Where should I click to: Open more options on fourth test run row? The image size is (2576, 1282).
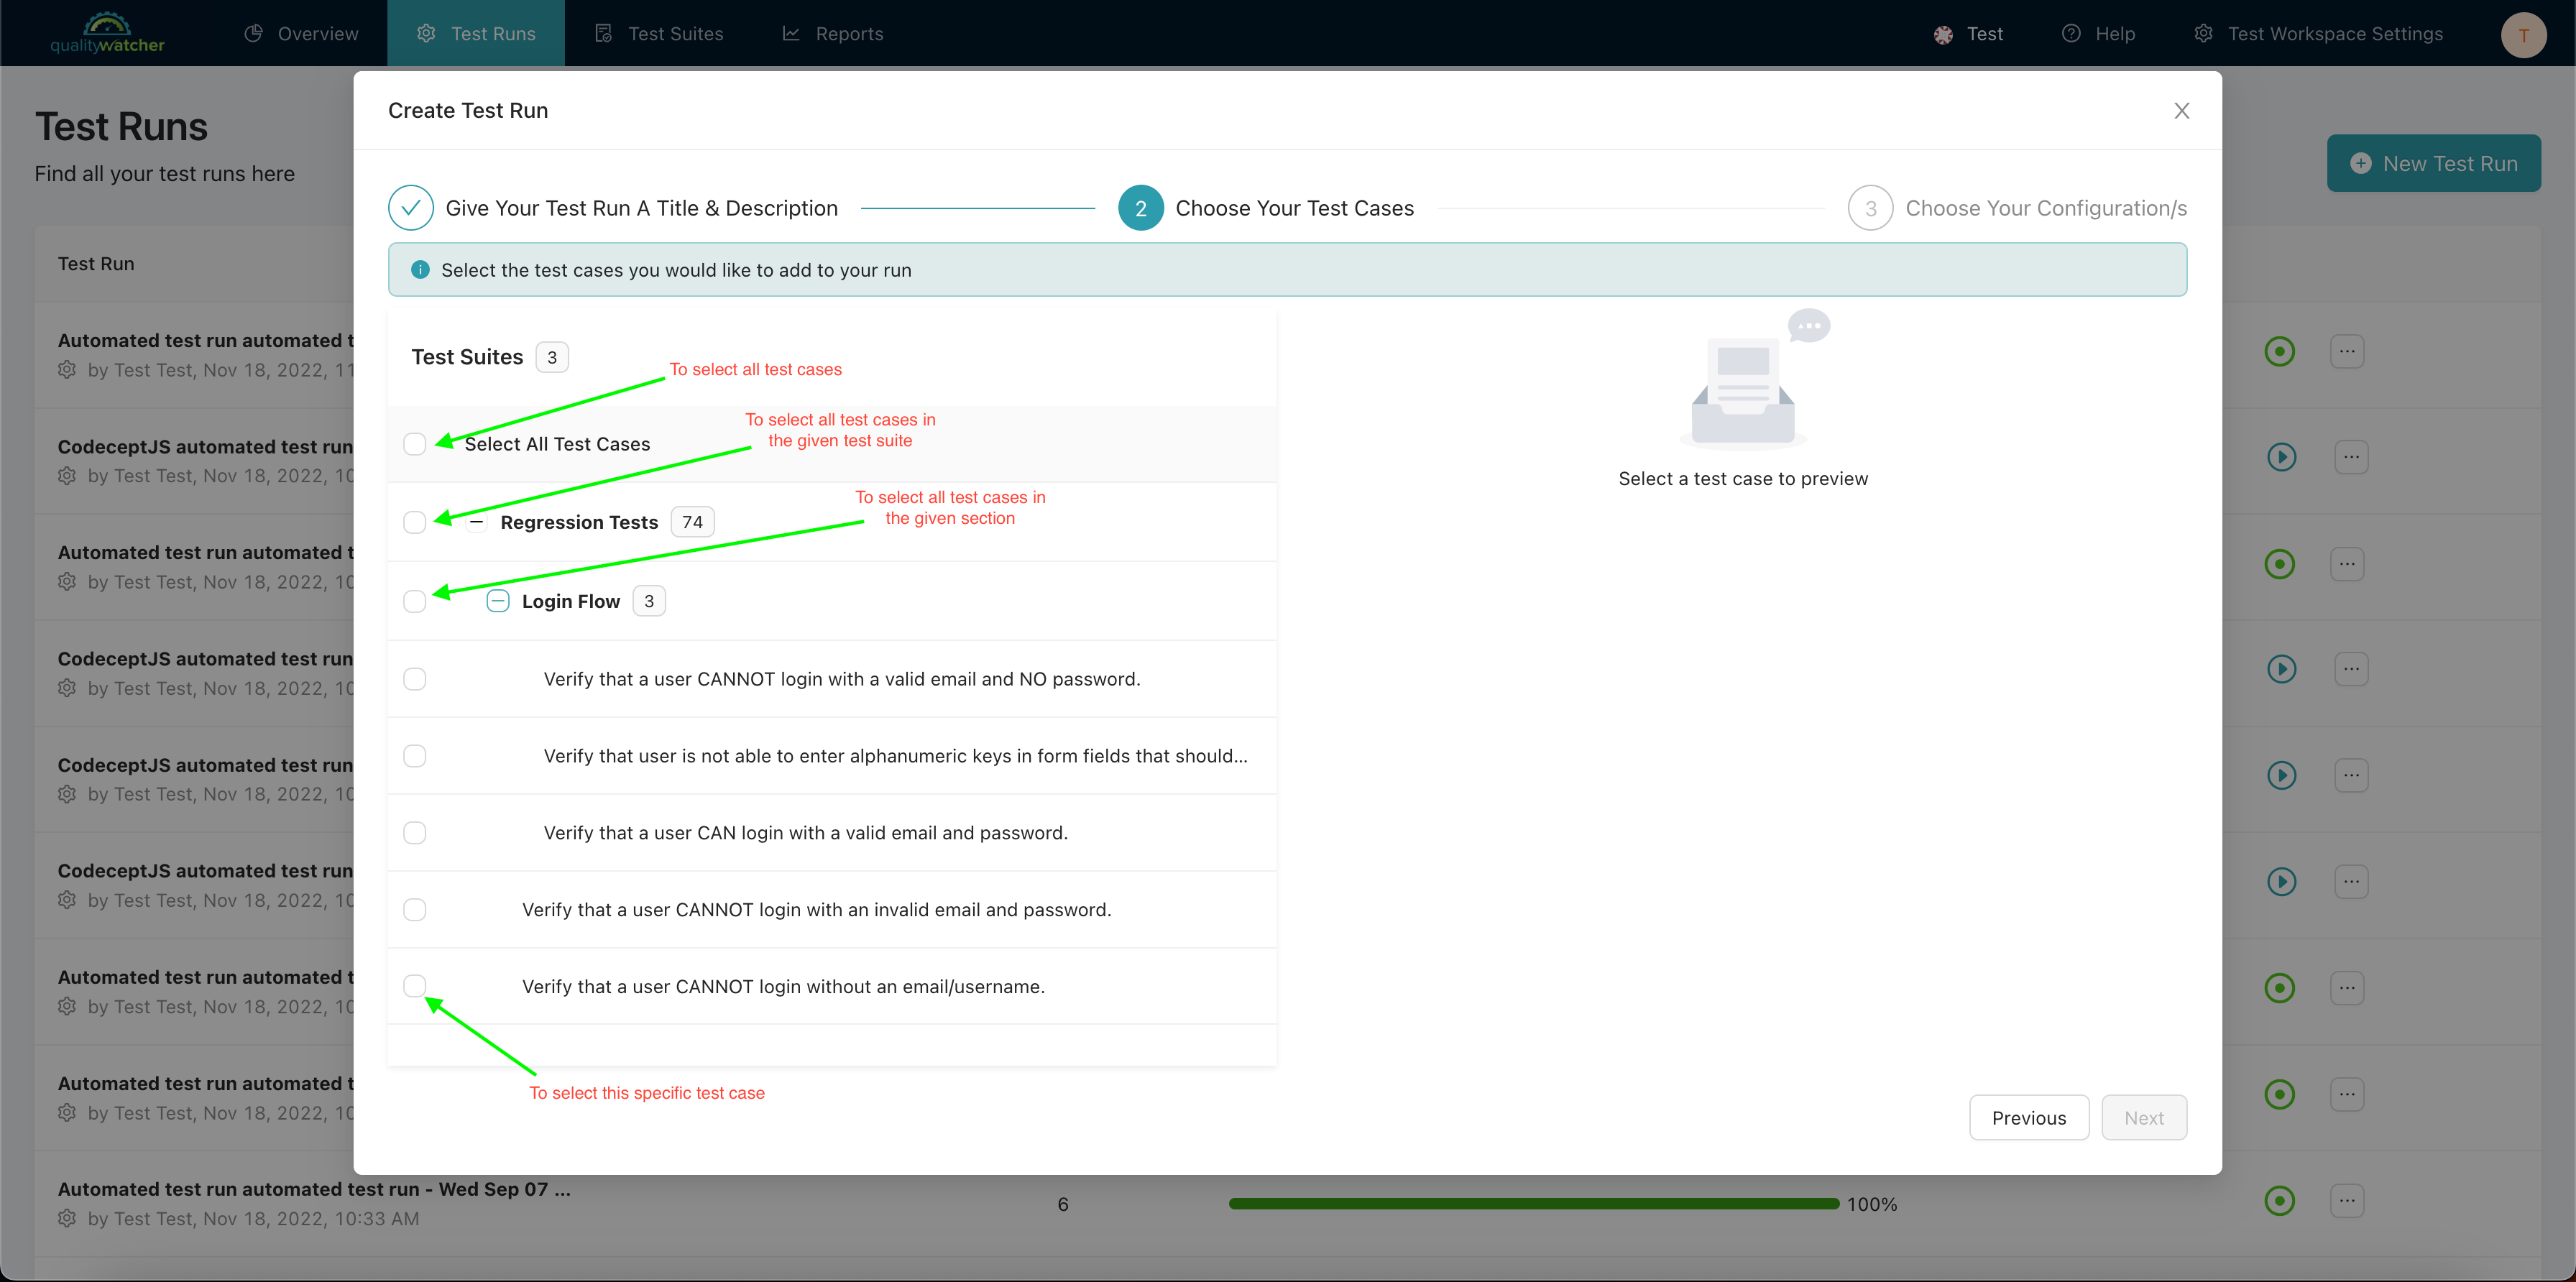tap(2351, 668)
